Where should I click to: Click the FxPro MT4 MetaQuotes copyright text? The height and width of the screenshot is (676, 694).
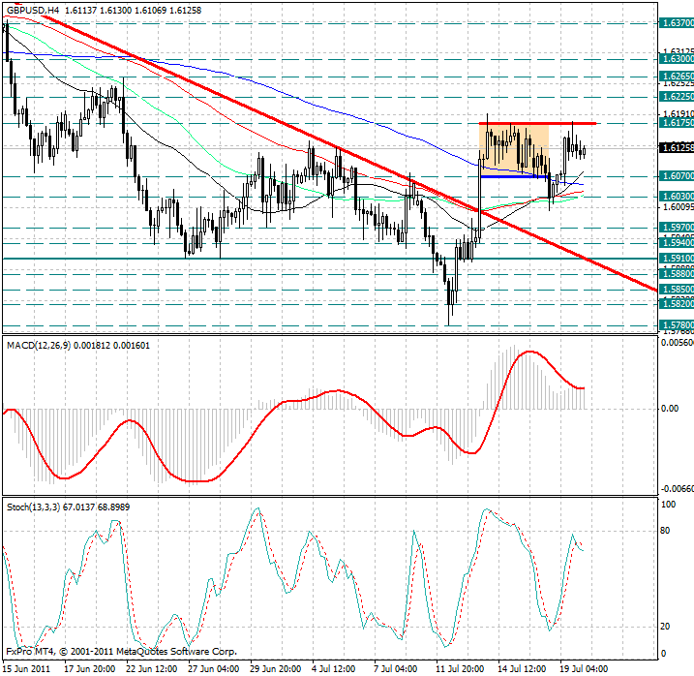(122, 652)
